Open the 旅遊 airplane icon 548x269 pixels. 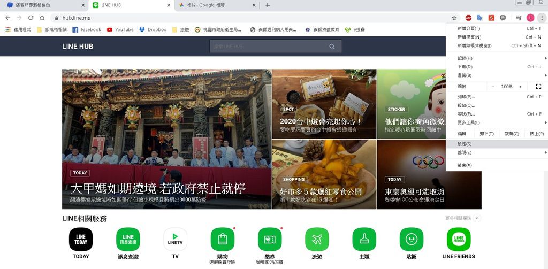(317, 240)
